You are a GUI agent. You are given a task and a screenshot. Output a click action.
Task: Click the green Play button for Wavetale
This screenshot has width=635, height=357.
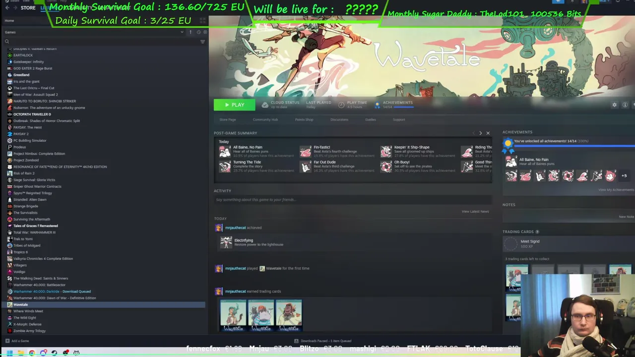pos(234,105)
